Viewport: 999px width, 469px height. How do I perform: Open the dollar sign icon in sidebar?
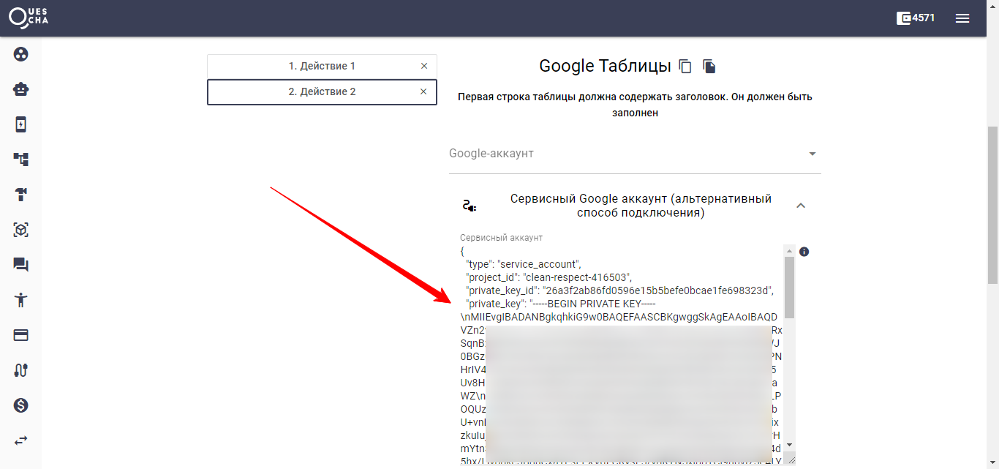click(x=20, y=405)
